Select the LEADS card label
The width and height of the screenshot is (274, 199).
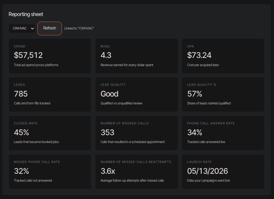19,84
